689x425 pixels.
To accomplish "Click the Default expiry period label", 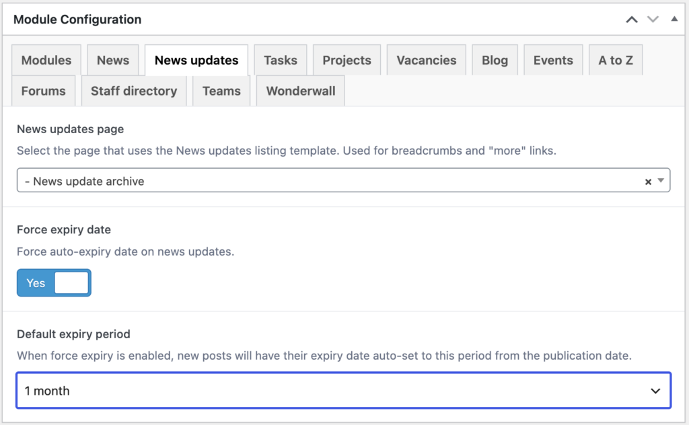I will pyautogui.click(x=73, y=334).
